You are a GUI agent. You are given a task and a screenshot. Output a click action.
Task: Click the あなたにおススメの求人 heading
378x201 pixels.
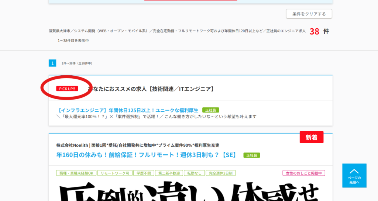151,89
